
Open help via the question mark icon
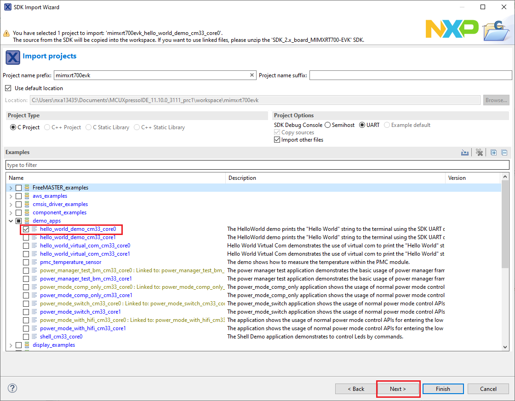tap(12, 389)
